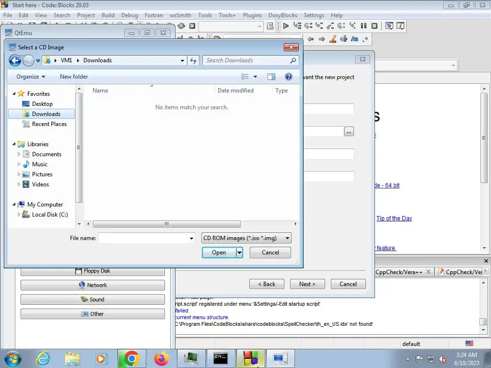491x368 pixels.
Task: Click the Break debugger pause icon
Action: coord(363,26)
